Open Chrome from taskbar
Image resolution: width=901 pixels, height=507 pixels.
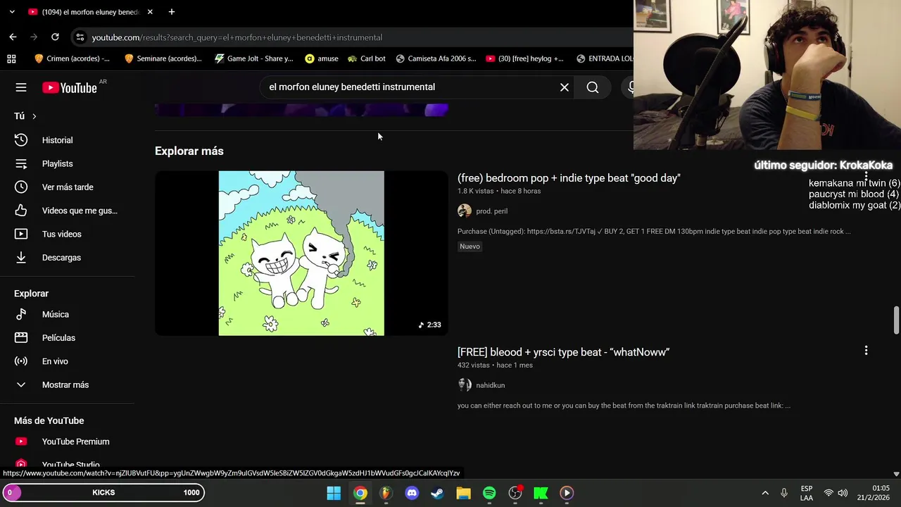(360, 493)
